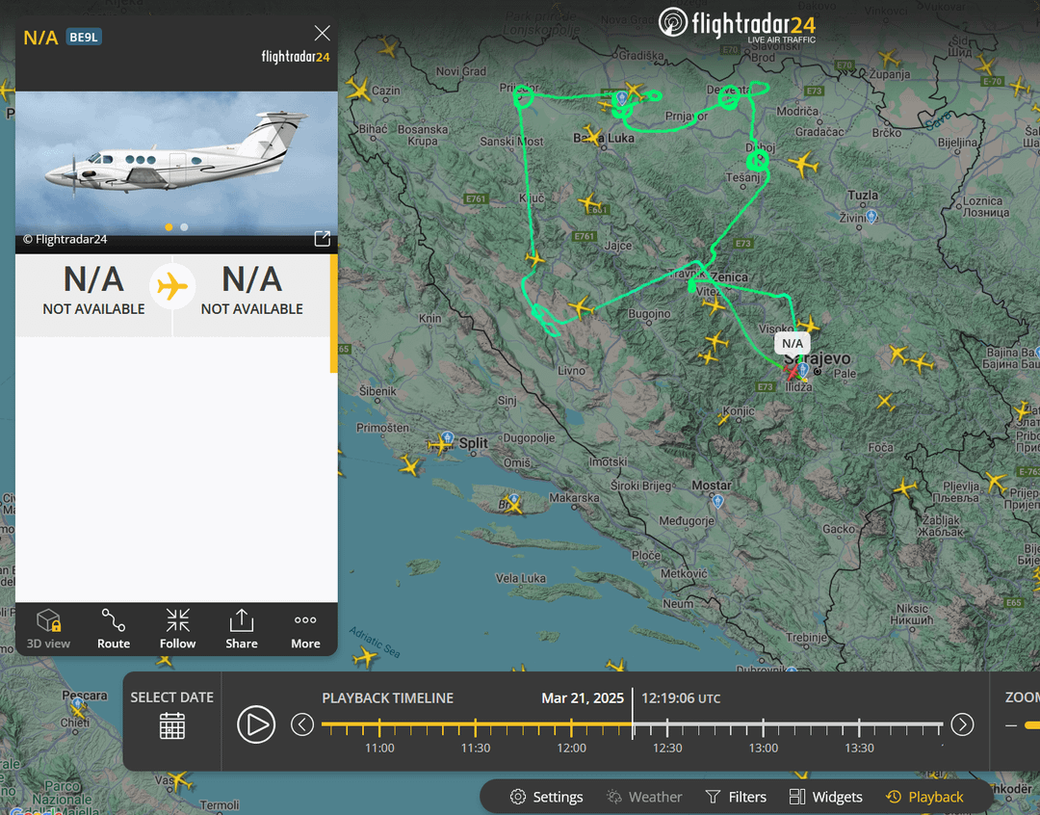This screenshot has height=815, width=1040.
Task: Click the destination N/A Not Available field
Action: point(252,291)
